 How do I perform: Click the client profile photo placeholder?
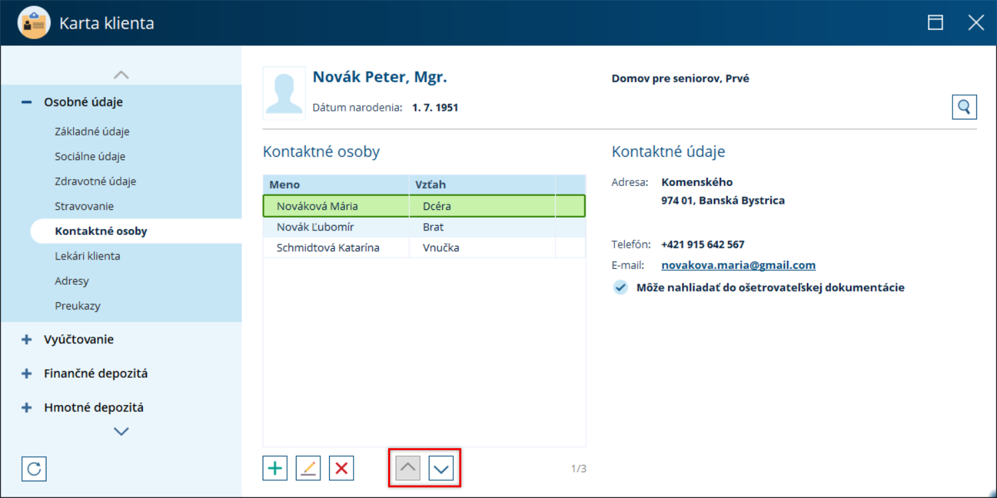(284, 93)
